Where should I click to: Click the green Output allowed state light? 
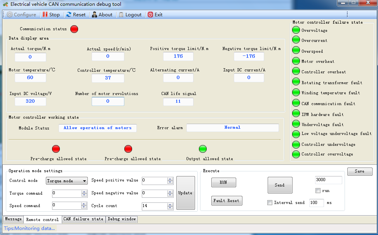click(203, 149)
